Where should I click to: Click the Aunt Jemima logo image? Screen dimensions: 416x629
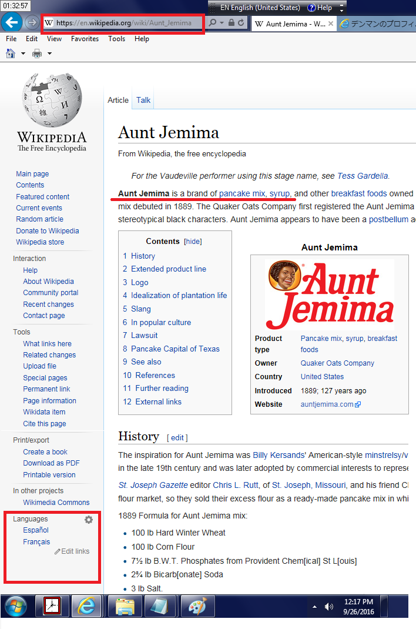point(330,295)
